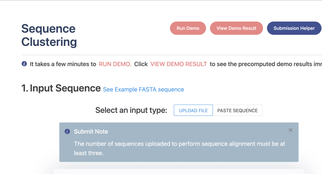Click 'to see the precomputed demo results' text
Image resolution: width=322 pixels, height=174 pixels.
click(x=264, y=64)
